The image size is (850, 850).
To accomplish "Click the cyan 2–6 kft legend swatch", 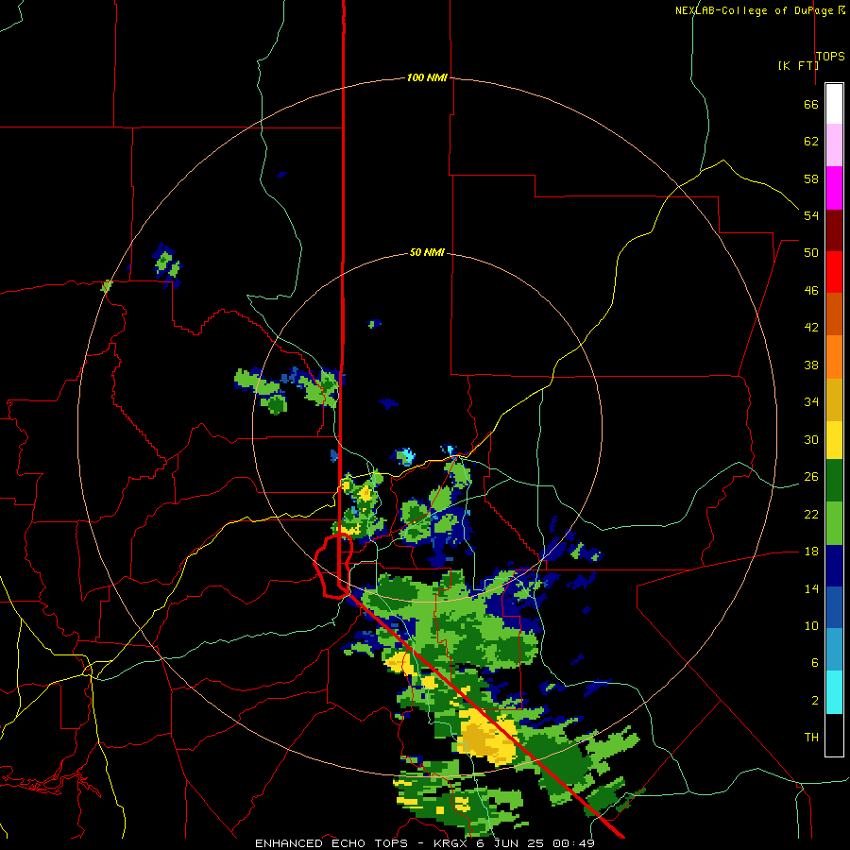I will (x=834, y=691).
